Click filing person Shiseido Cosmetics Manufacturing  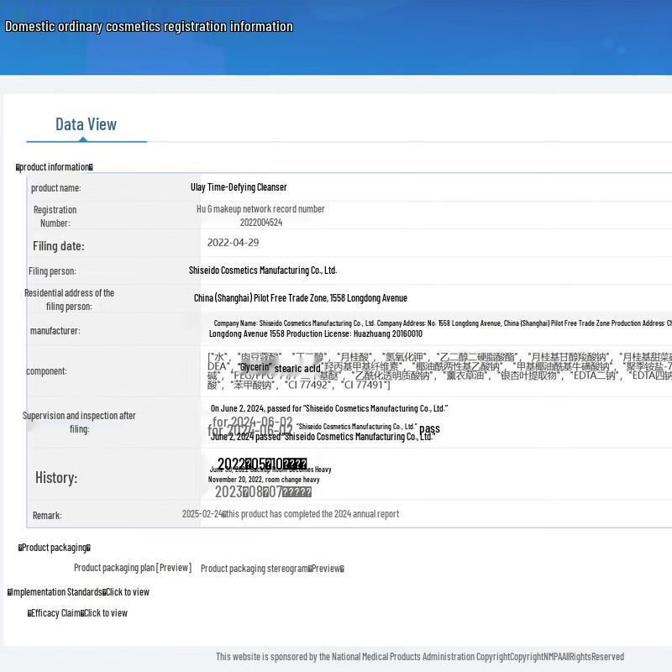[x=262, y=270]
